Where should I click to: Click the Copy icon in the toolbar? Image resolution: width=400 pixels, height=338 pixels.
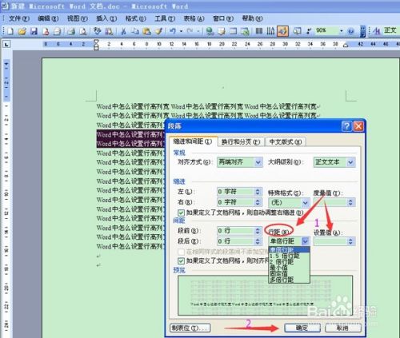135,31
